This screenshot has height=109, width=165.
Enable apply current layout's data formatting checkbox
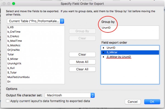pyautogui.click(x=8, y=101)
